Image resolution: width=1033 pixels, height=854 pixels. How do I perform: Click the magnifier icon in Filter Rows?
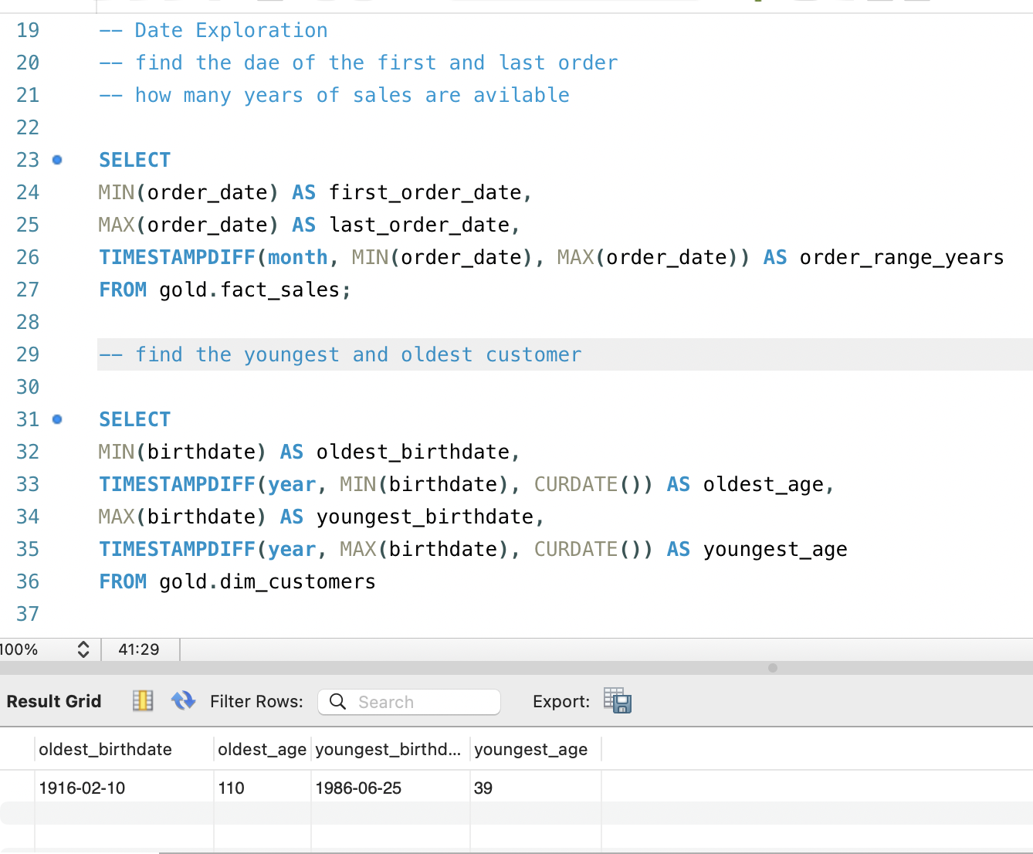click(x=337, y=701)
